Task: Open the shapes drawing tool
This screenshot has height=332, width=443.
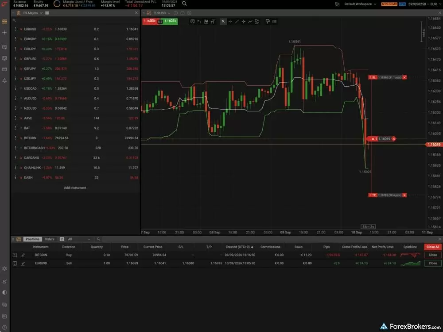Action: 257,21
